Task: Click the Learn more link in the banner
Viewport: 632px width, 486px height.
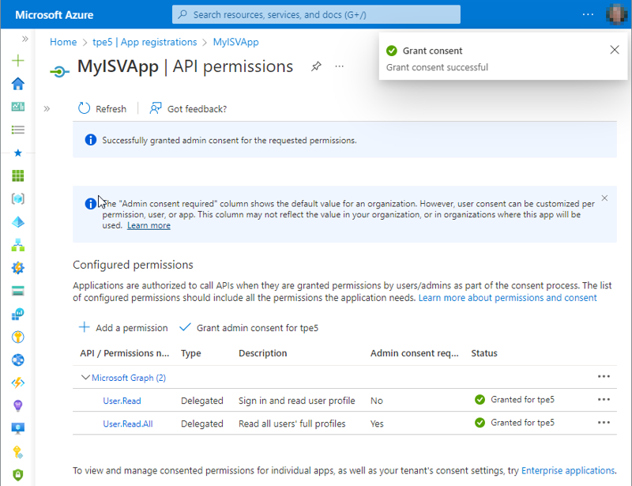Action: [149, 224]
